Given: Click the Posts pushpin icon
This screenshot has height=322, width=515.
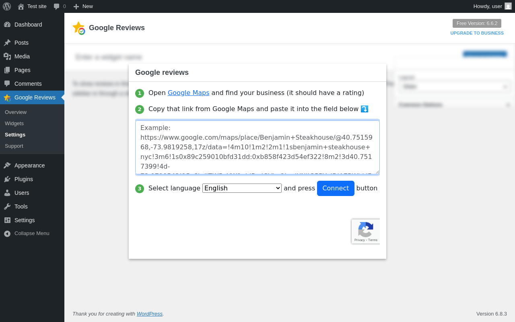Looking at the screenshot, I should pos(7,43).
